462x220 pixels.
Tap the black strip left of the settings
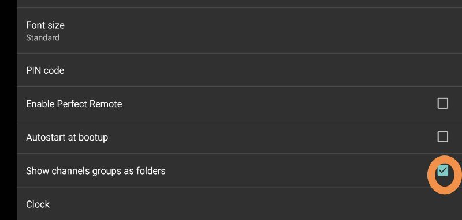8,110
